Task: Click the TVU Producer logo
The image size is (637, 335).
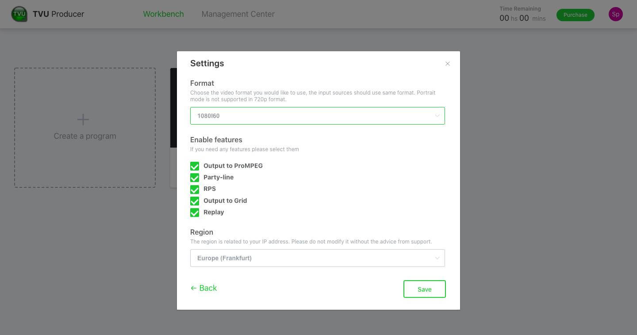Action: 19,14
